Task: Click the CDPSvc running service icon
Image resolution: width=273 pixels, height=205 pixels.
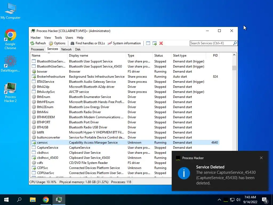Action: tap(34, 168)
